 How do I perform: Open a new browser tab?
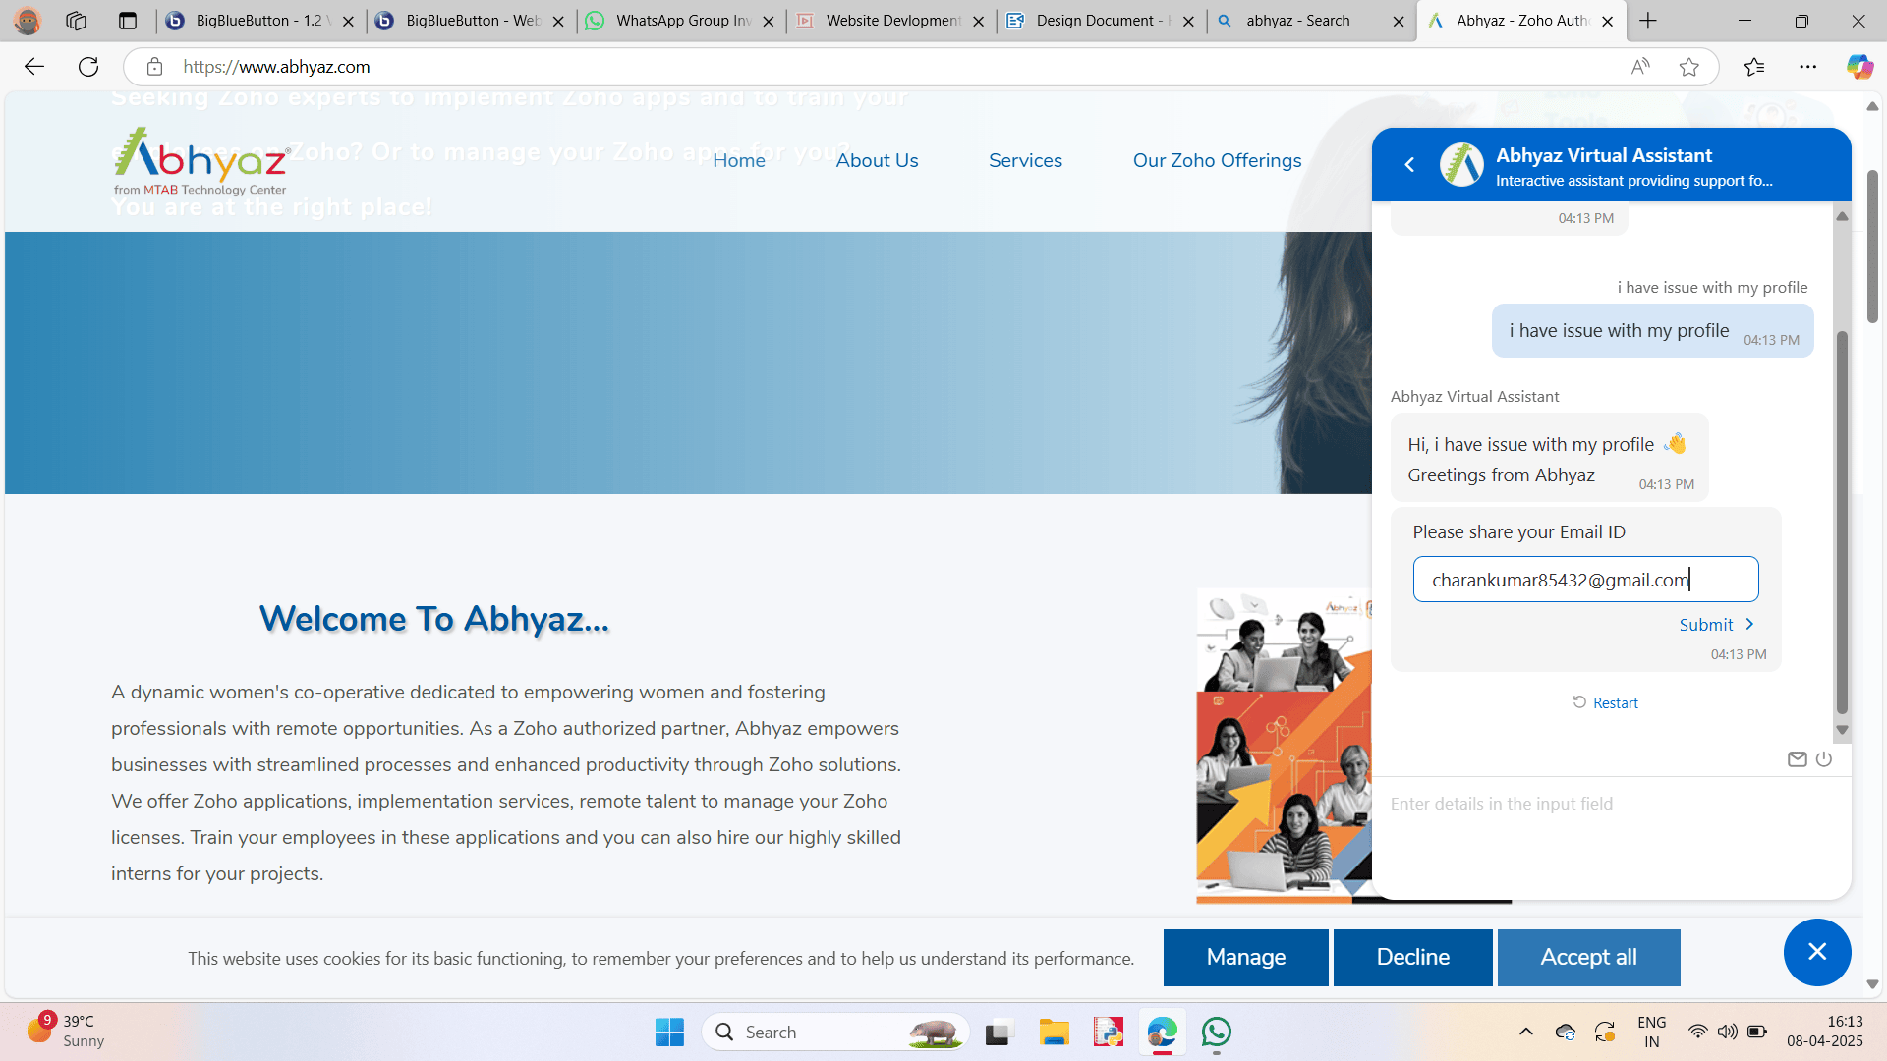[1648, 21]
